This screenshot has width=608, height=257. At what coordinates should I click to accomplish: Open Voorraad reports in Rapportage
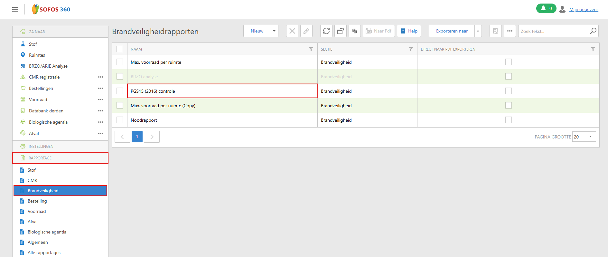37,211
